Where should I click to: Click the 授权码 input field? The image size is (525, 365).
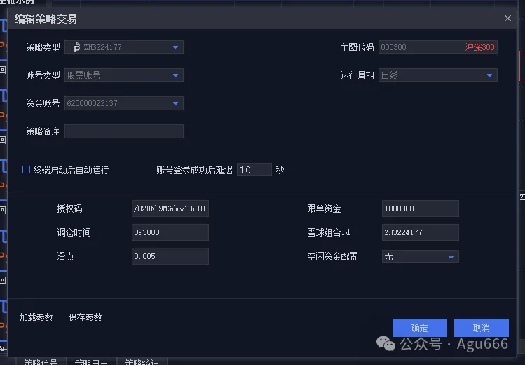pos(170,208)
